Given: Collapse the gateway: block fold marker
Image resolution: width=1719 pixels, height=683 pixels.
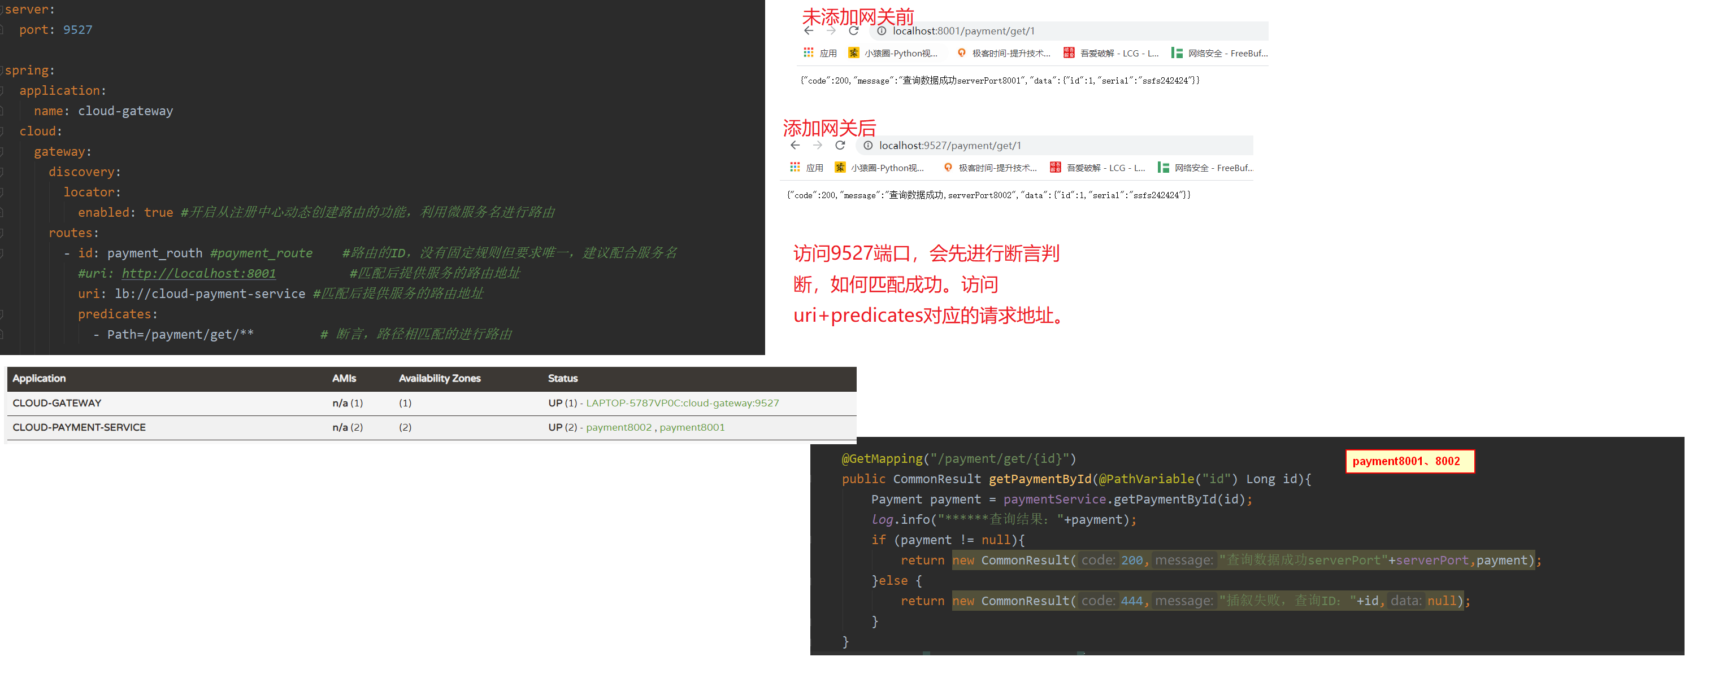Looking at the screenshot, I should click(x=2, y=152).
